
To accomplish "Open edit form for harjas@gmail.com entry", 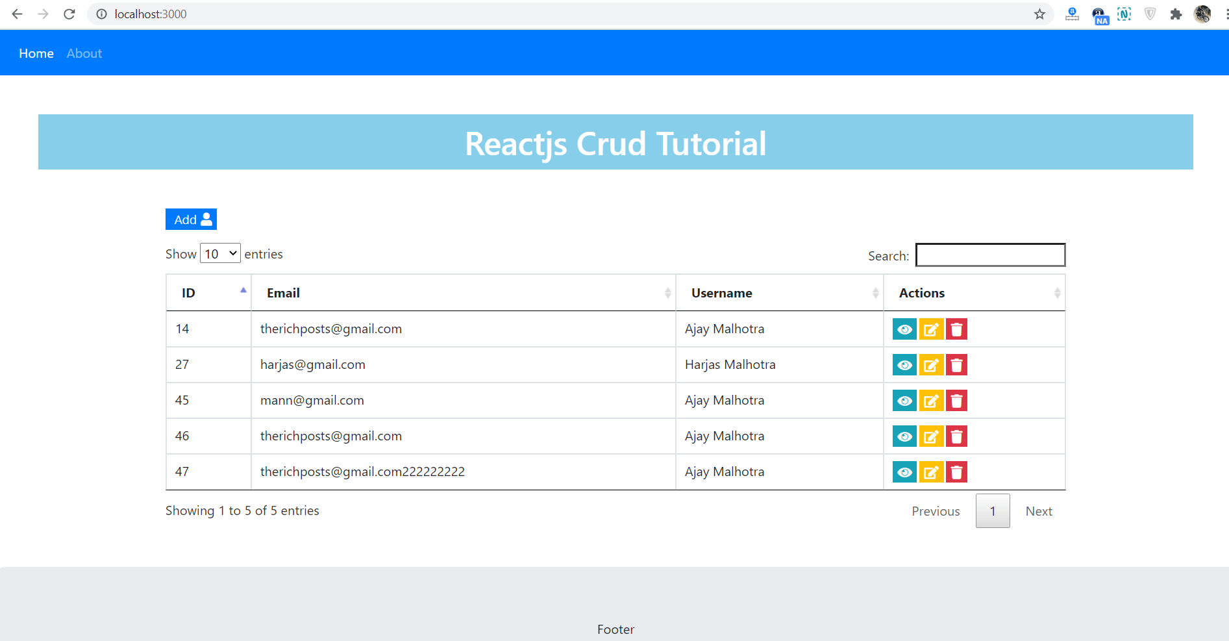I will 931,364.
